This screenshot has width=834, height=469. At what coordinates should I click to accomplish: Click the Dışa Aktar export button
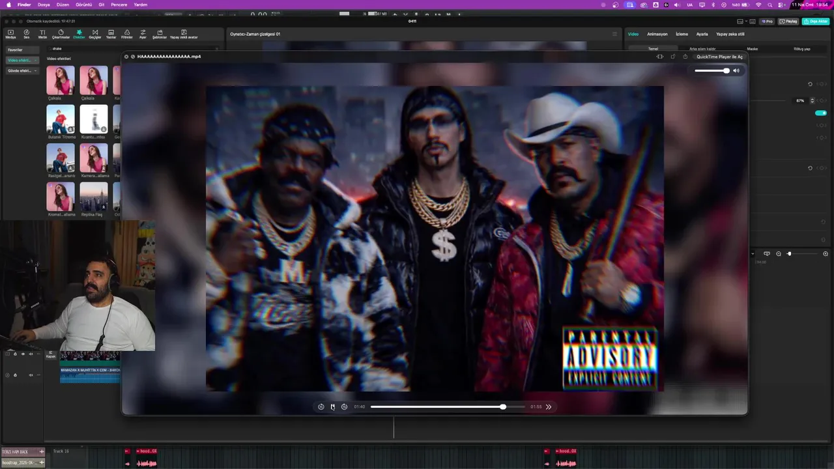coord(815,21)
